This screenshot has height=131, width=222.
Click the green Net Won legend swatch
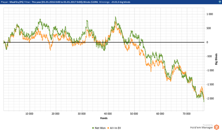93,128
